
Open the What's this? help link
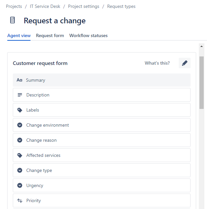[x=157, y=63]
